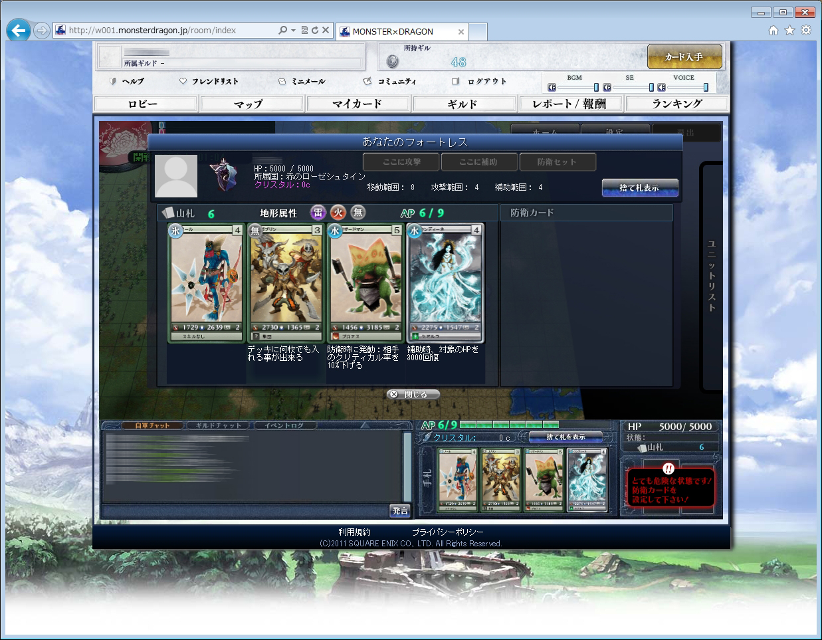
Task: Go to ギルド guild tab
Action: click(x=464, y=104)
